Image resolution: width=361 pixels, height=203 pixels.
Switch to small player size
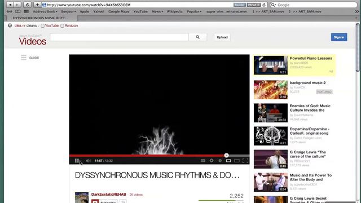tap(228, 161)
